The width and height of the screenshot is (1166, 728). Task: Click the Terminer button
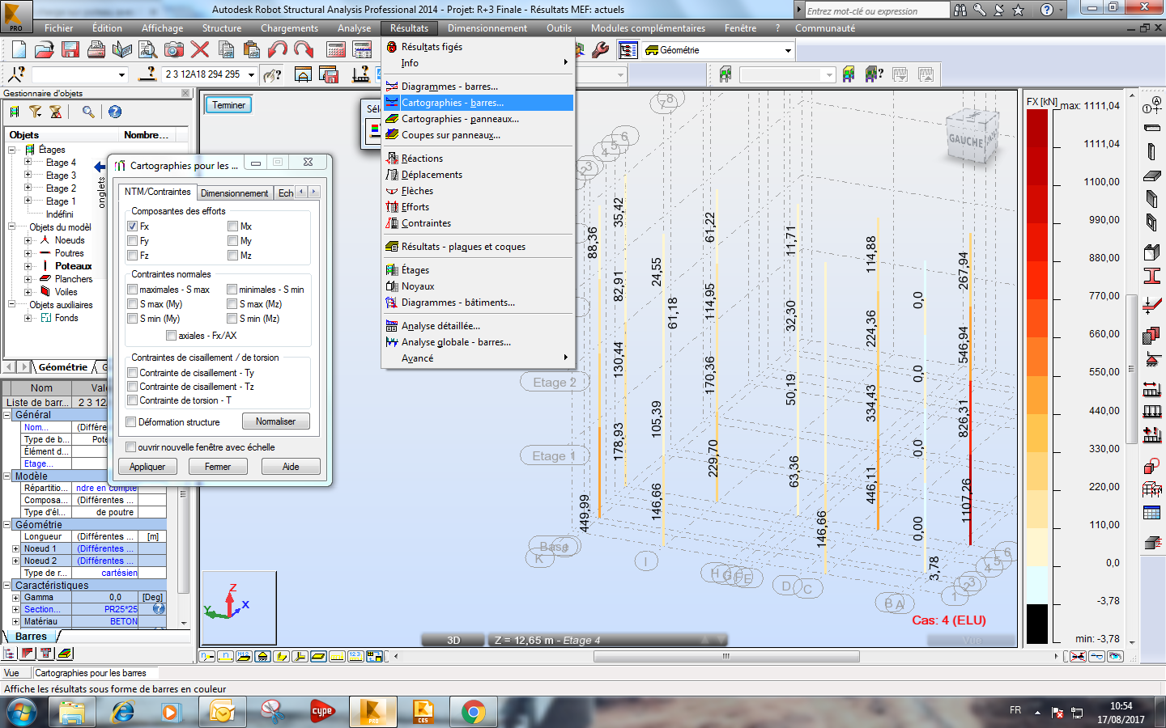229,105
